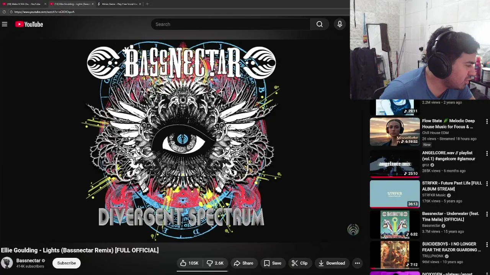The width and height of the screenshot is (490, 275).
Task: Subscribe to the Bassnectar channel
Action: (67, 263)
